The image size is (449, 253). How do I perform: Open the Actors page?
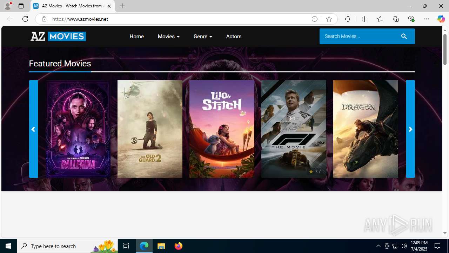coord(234,37)
